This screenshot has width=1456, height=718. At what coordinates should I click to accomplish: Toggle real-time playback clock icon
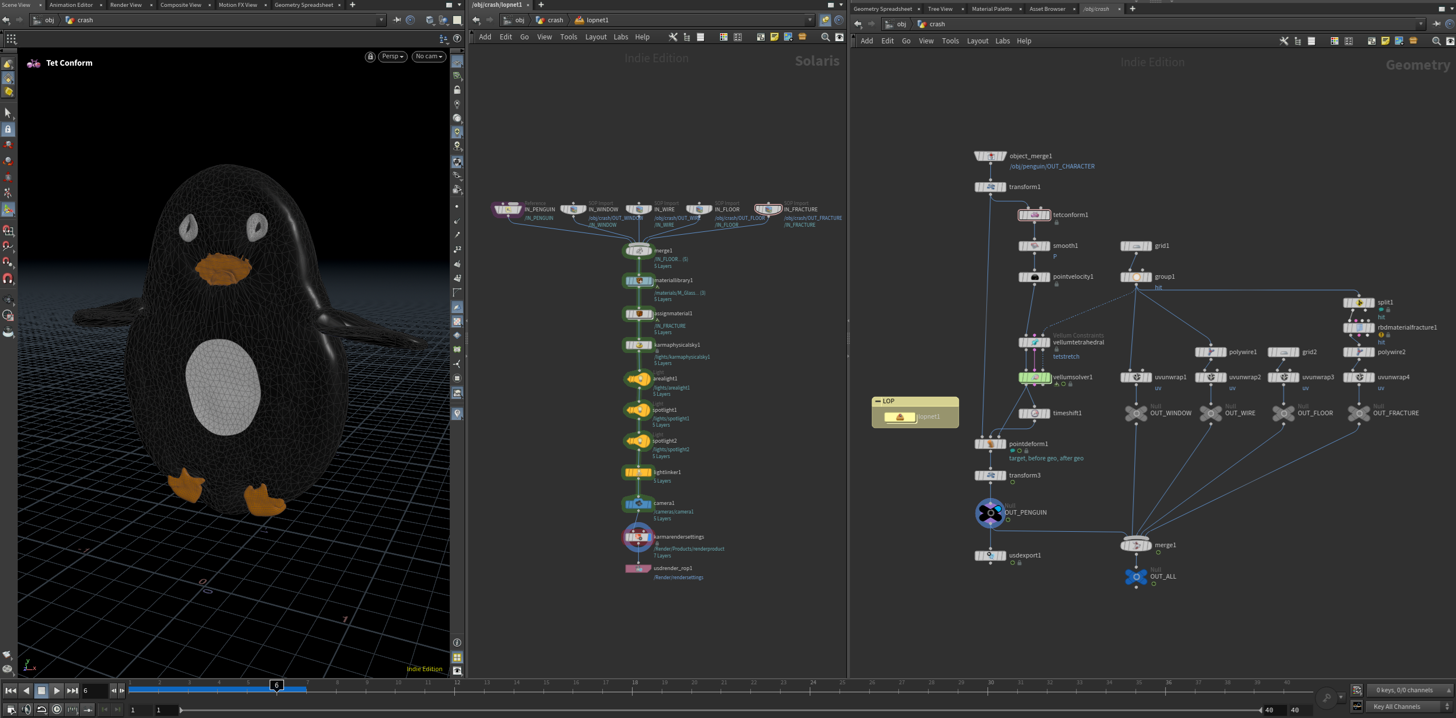point(57,709)
